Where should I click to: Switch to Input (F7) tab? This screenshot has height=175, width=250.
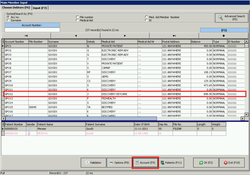40,8
